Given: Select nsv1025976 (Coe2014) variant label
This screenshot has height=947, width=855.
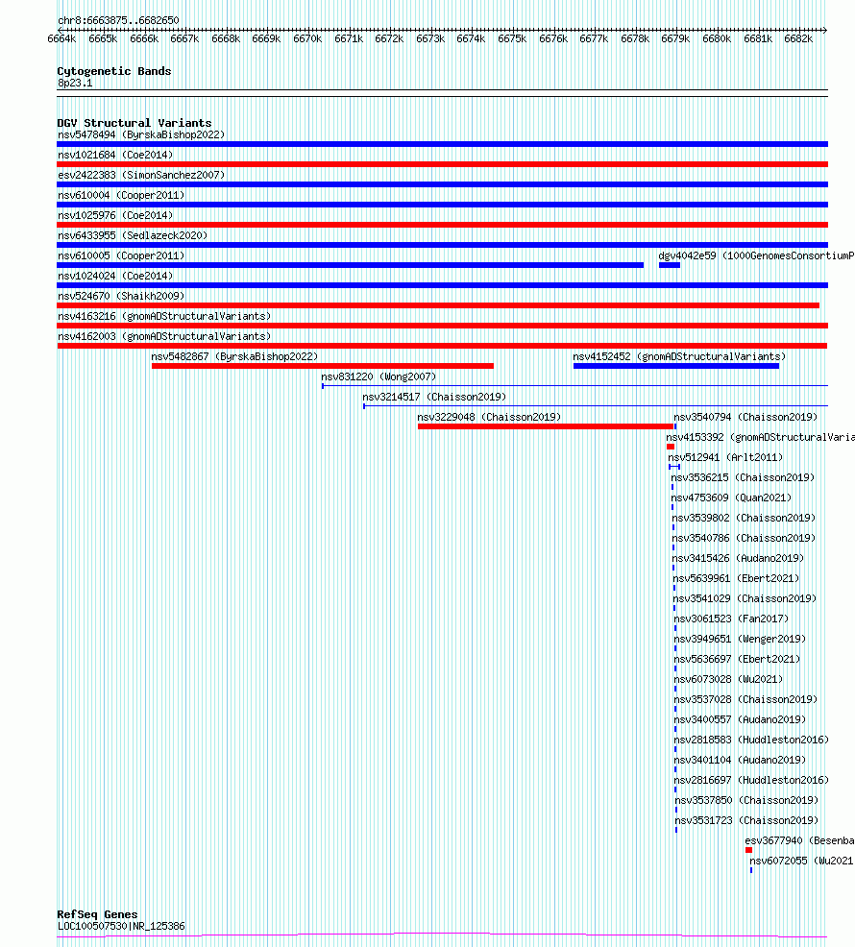Looking at the screenshot, I should point(115,215).
